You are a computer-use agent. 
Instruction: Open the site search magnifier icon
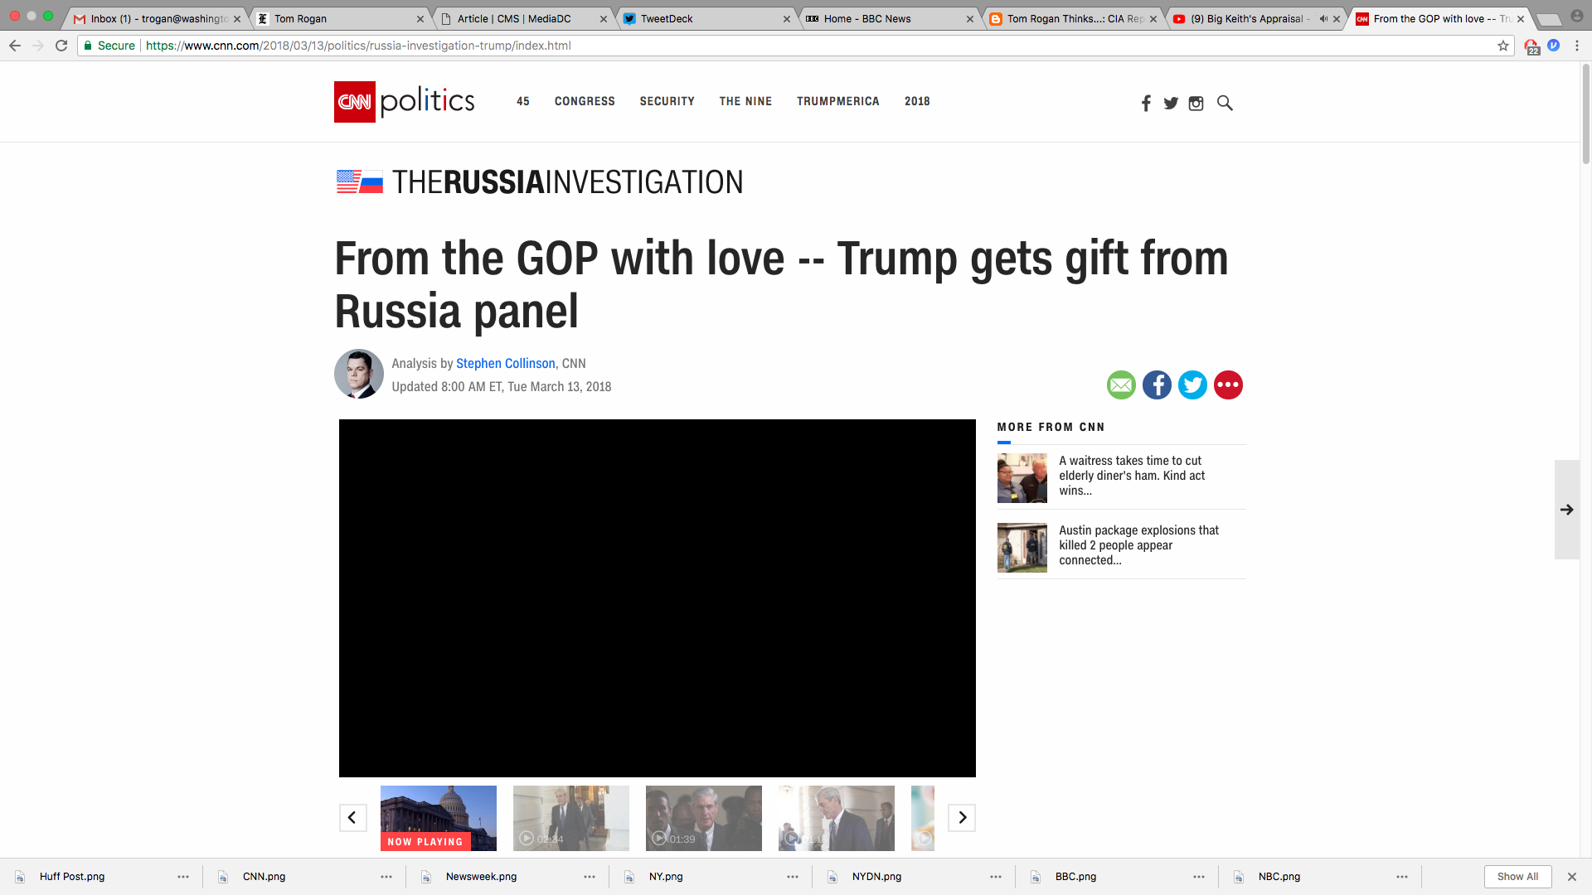(x=1225, y=103)
